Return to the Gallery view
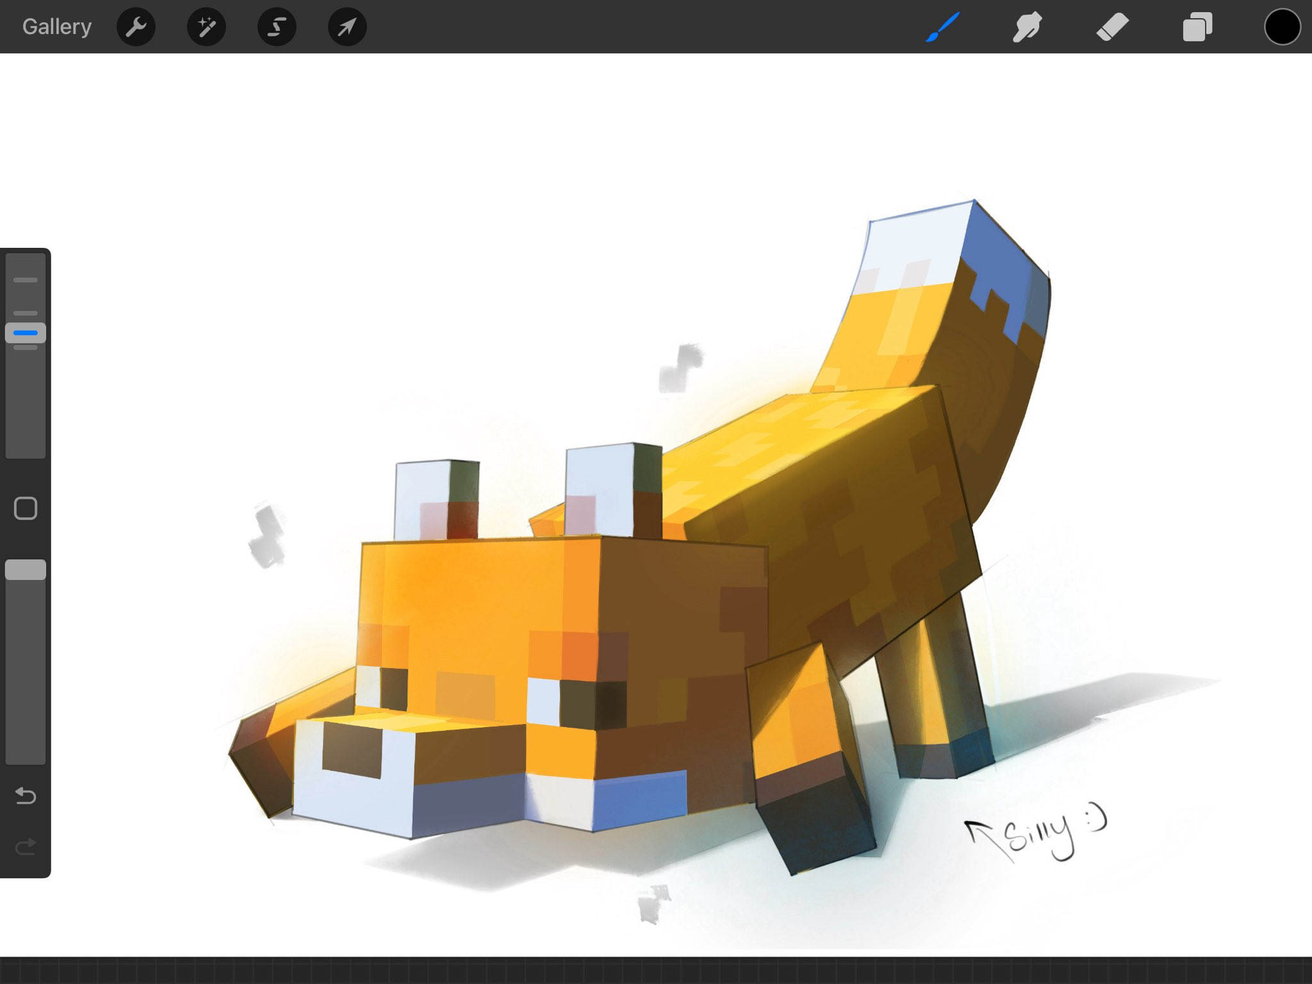This screenshot has height=984, width=1312. (56, 27)
